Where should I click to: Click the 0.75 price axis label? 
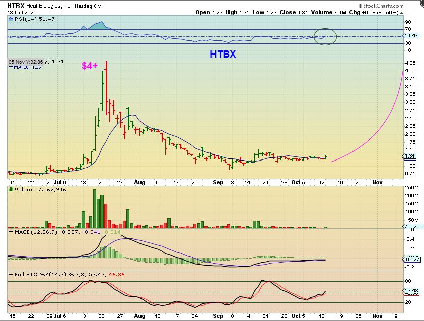click(x=410, y=174)
